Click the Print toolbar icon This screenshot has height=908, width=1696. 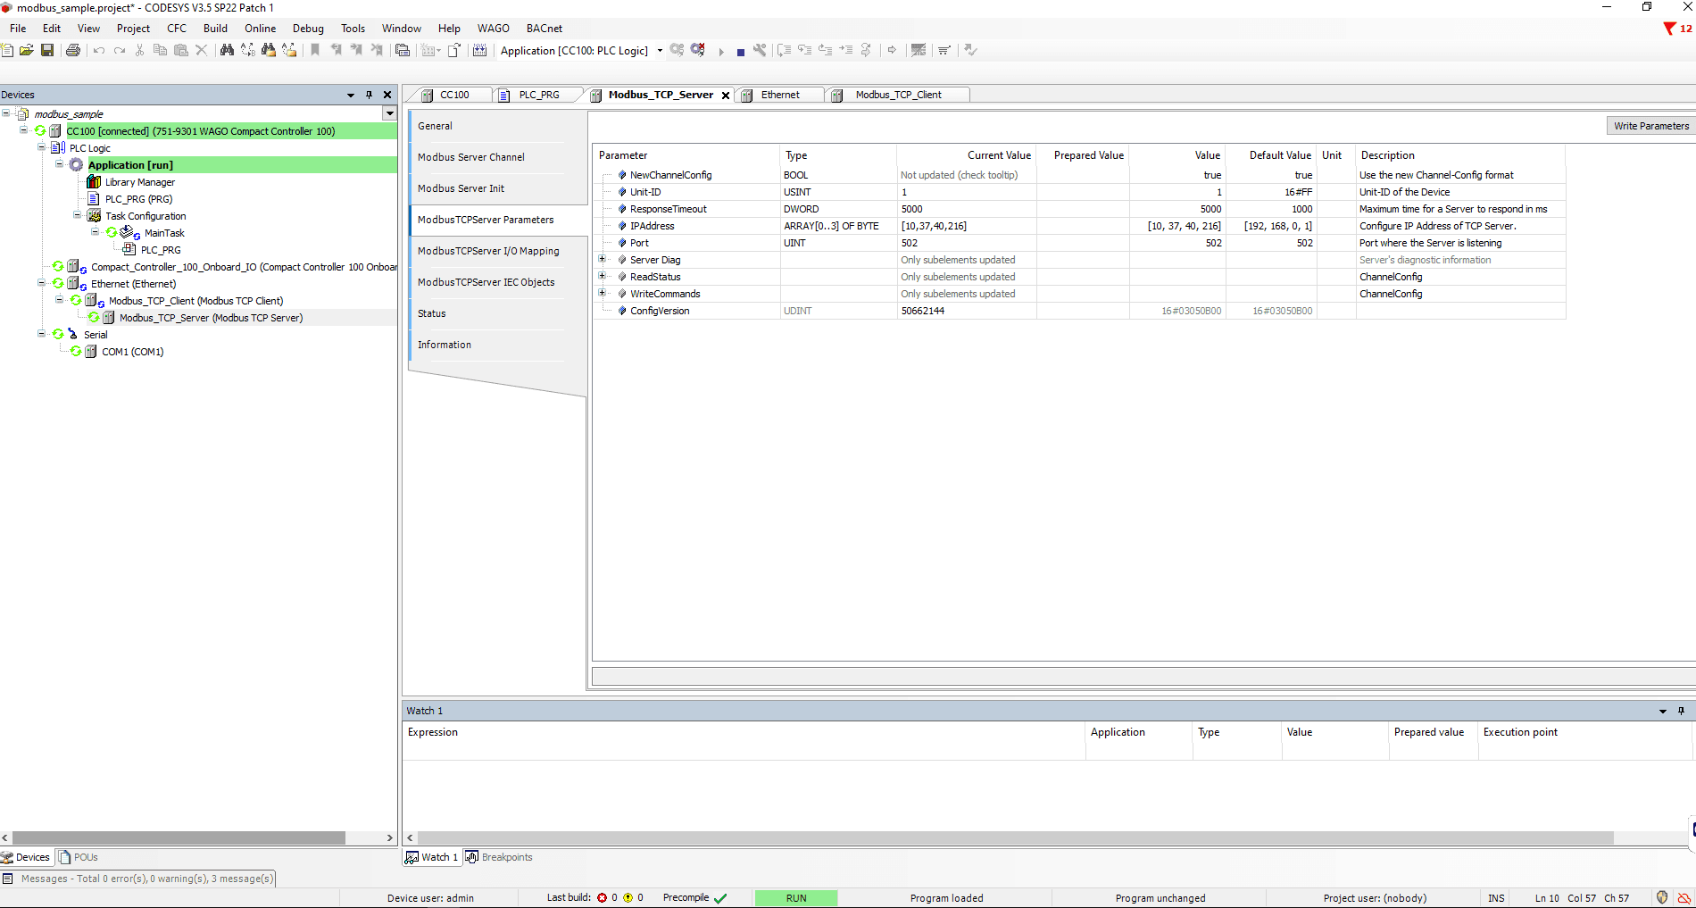(73, 50)
